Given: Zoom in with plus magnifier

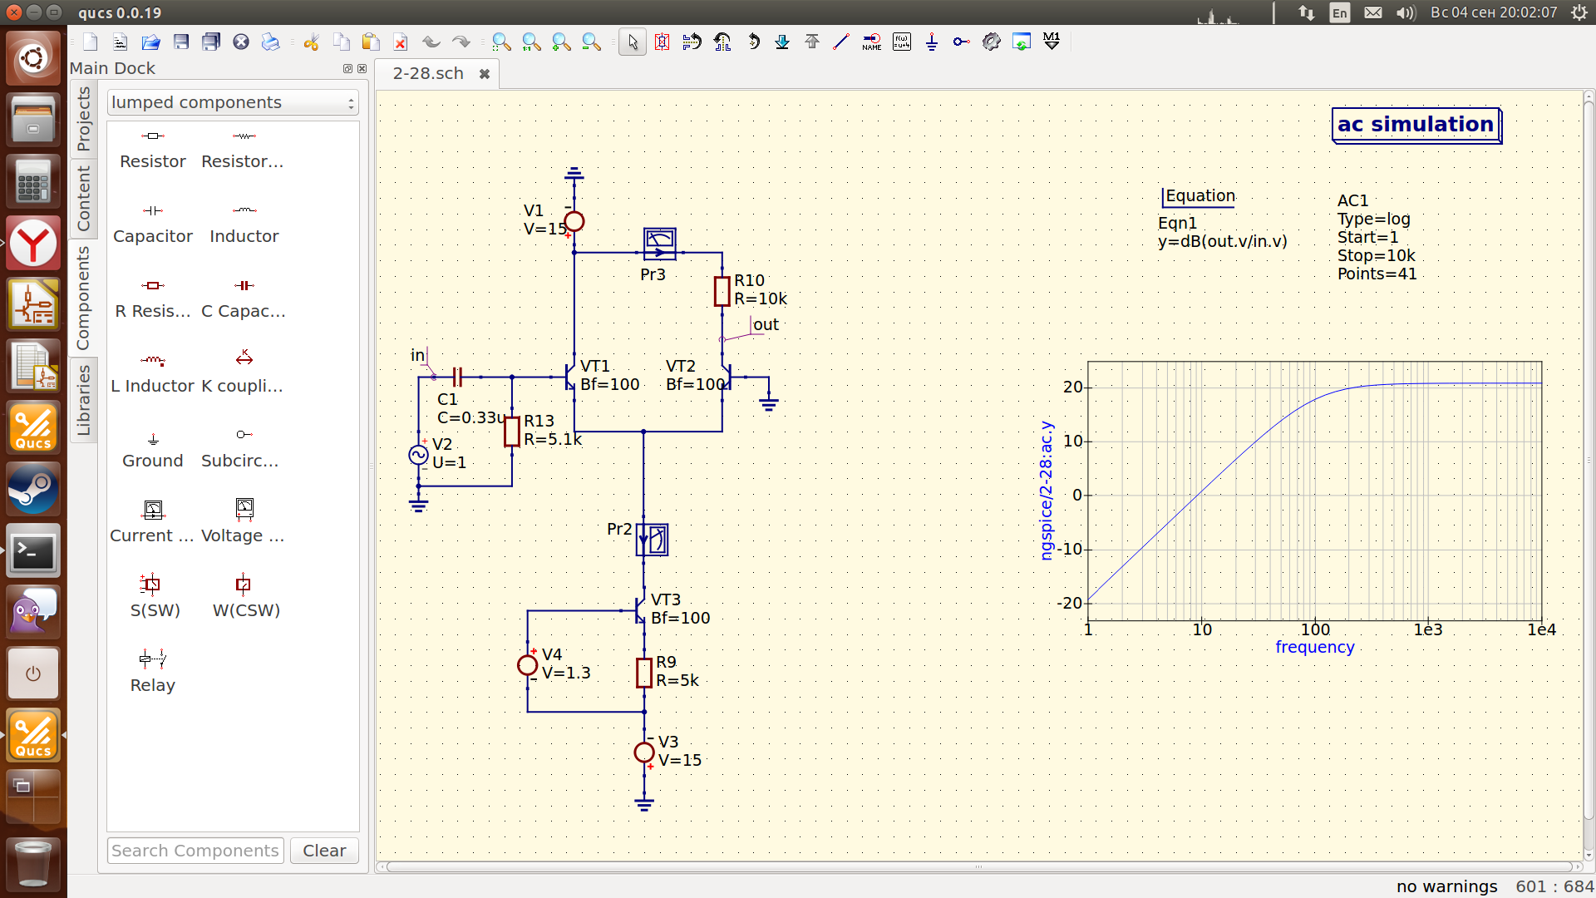Looking at the screenshot, I should coord(561,42).
